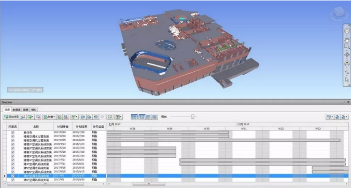352x188 pixels.
Task: Toggle active checkbox for row starting 2018/4/23
Action: [13, 144]
